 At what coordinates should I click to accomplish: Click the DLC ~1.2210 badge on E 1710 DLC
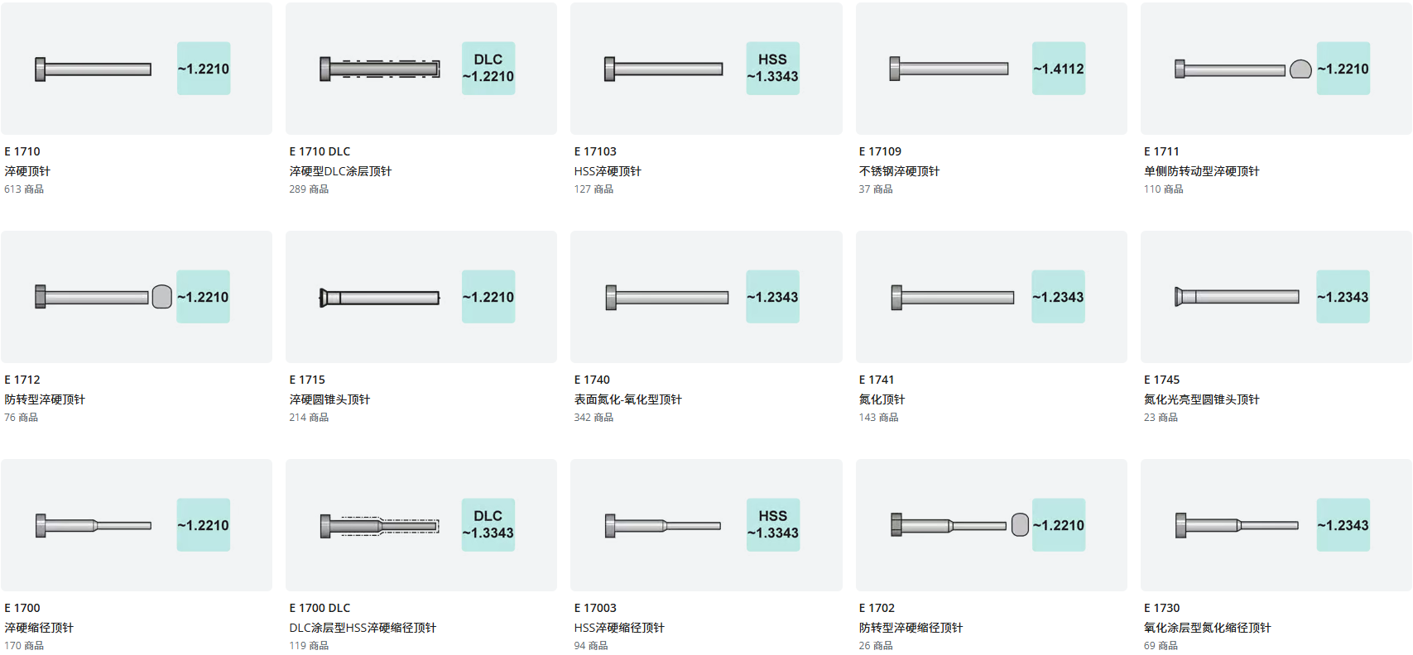pos(488,68)
